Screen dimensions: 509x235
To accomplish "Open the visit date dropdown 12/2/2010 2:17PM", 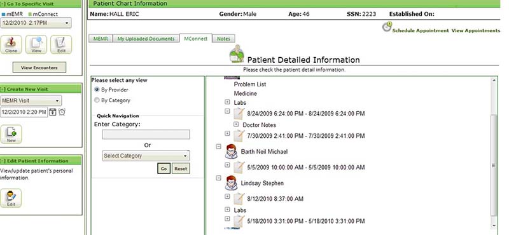I will point(36,23).
